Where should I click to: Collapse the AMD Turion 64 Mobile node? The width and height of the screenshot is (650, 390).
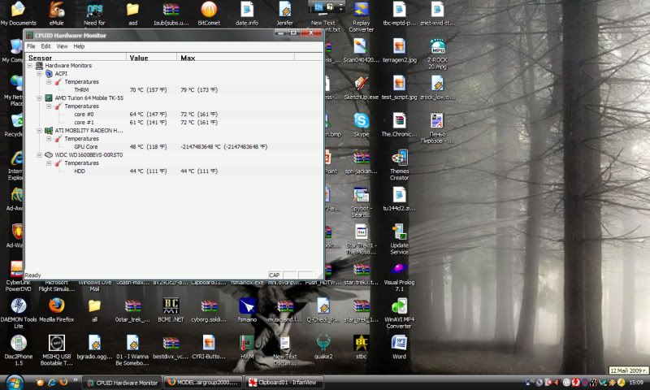click(x=39, y=97)
